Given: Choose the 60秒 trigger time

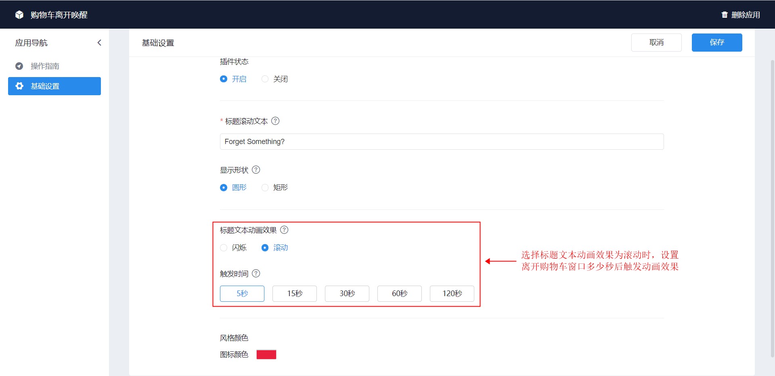Looking at the screenshot, I should [x=400, y=294].
